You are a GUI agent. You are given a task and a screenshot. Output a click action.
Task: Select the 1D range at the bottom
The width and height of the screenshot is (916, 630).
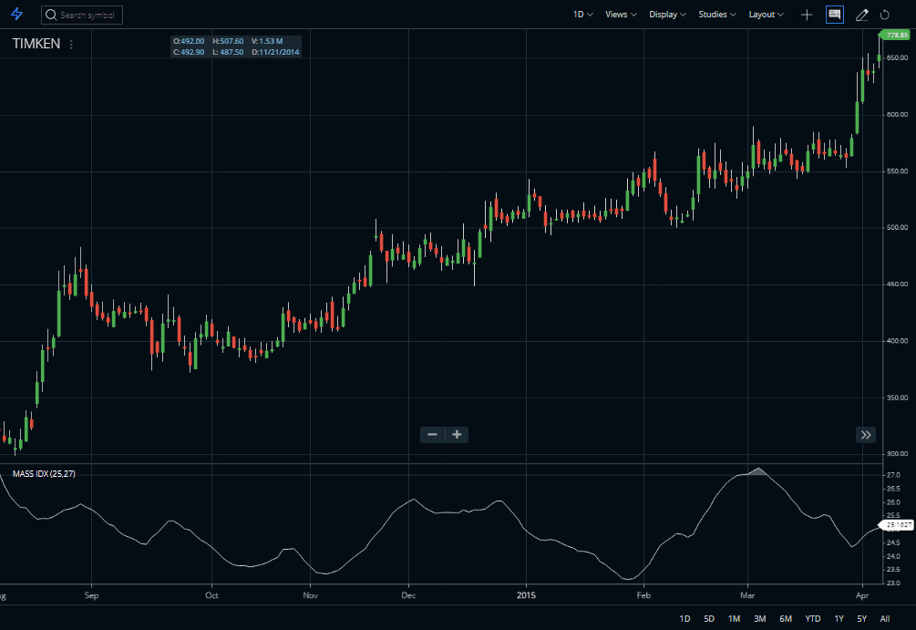tap(684, 618)
